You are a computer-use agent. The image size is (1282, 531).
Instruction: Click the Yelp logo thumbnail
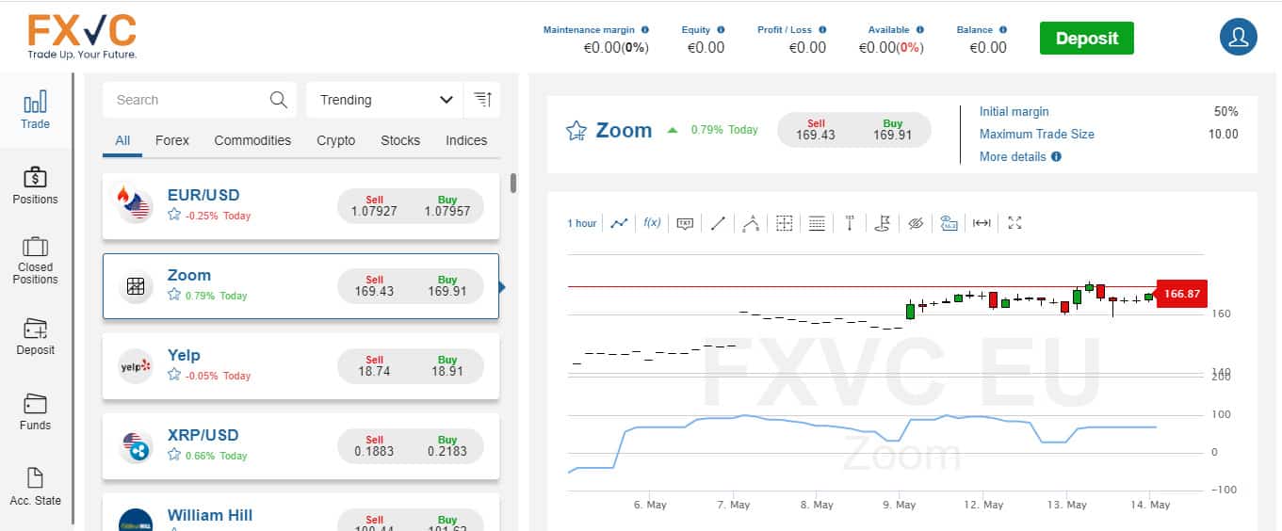136,366
